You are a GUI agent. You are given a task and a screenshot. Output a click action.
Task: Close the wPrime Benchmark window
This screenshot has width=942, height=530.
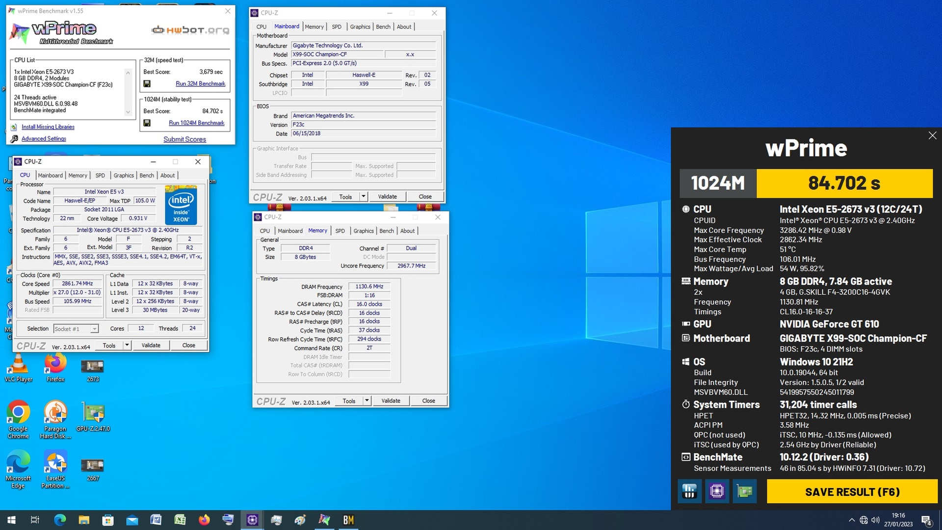point(228,11)
